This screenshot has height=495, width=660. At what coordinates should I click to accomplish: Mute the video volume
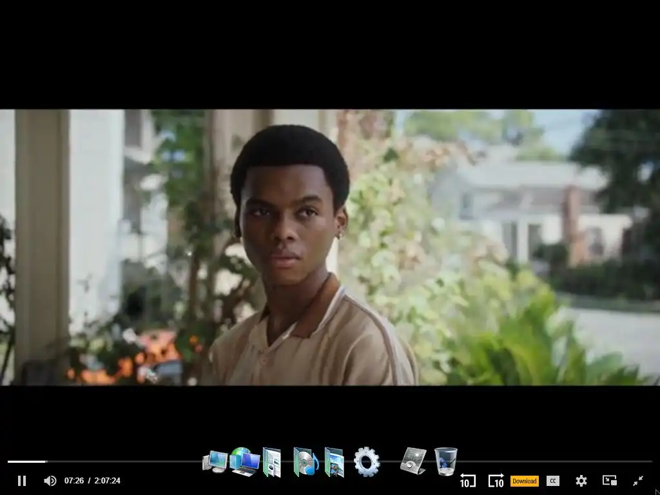point(50,481)
